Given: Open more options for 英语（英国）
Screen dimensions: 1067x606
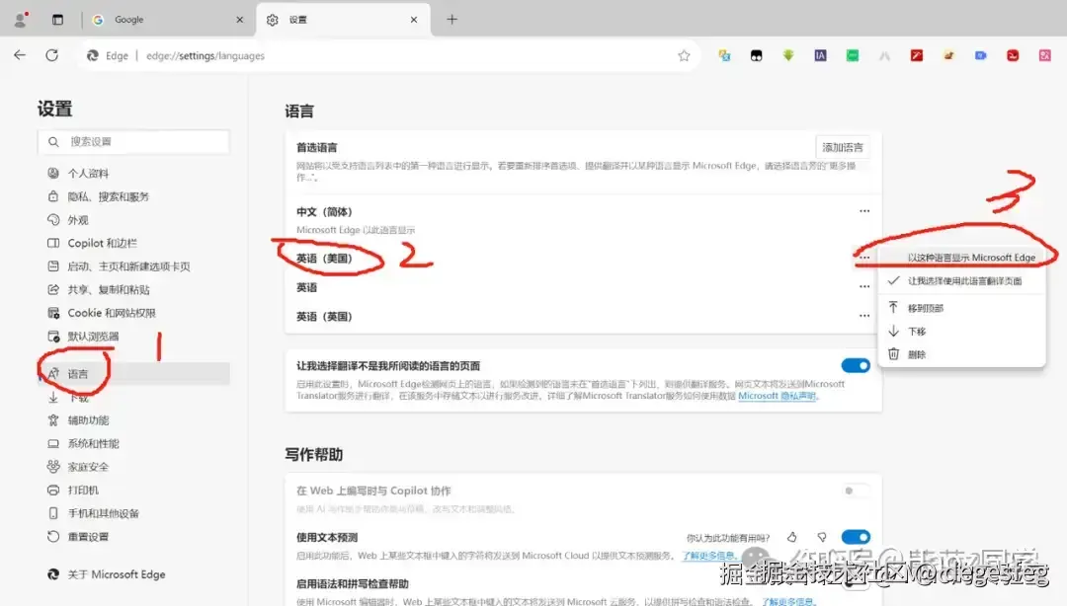Looking at the screenshot, I should tap(864, 316).
